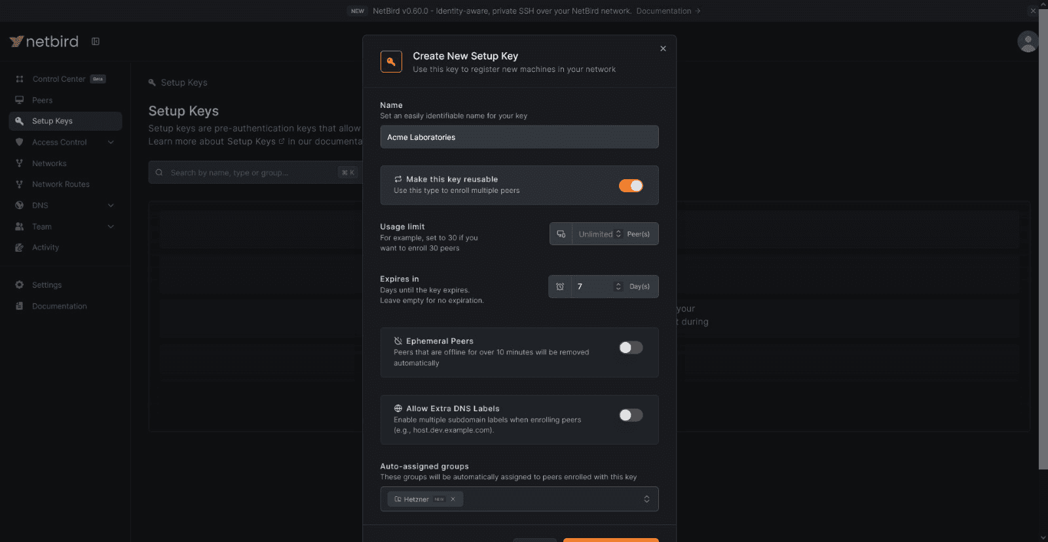Expand the DNS section chevron
Viewport: 1048px width, 542px height.
111,205
